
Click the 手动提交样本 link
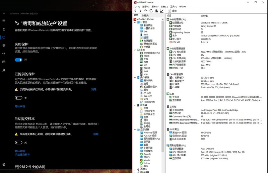(22, 155)
